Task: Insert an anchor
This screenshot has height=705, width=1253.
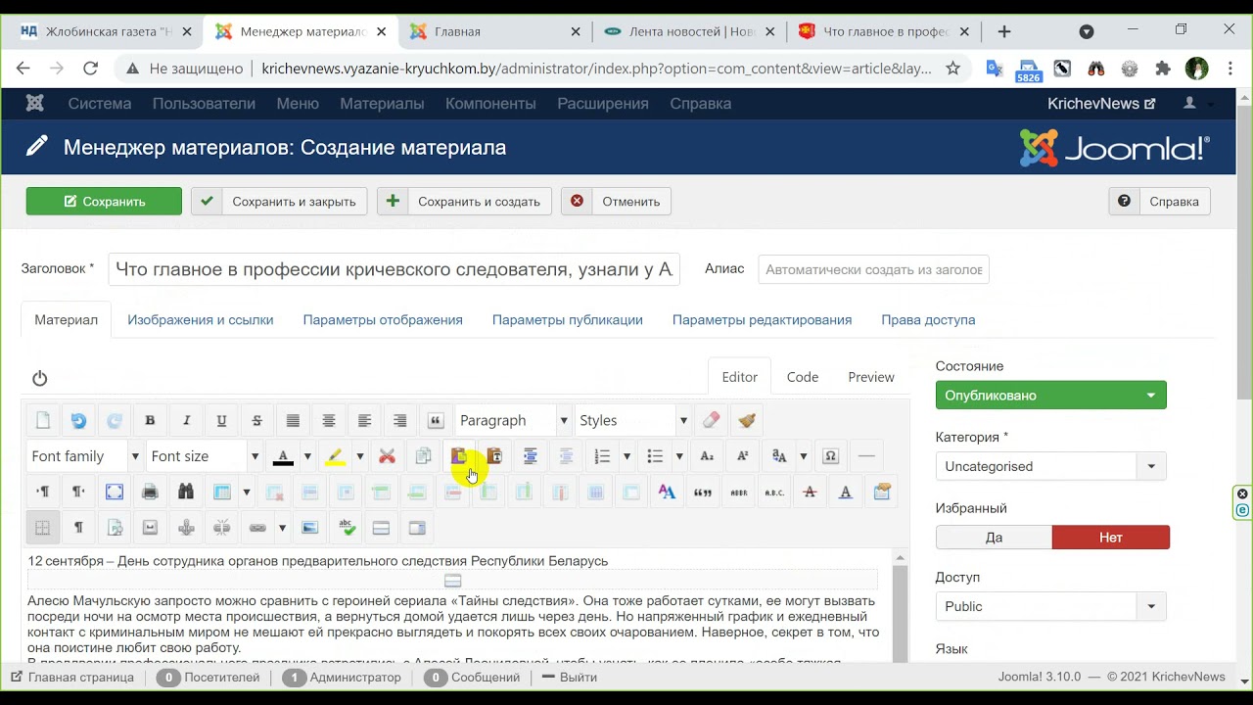Action: 186,528
